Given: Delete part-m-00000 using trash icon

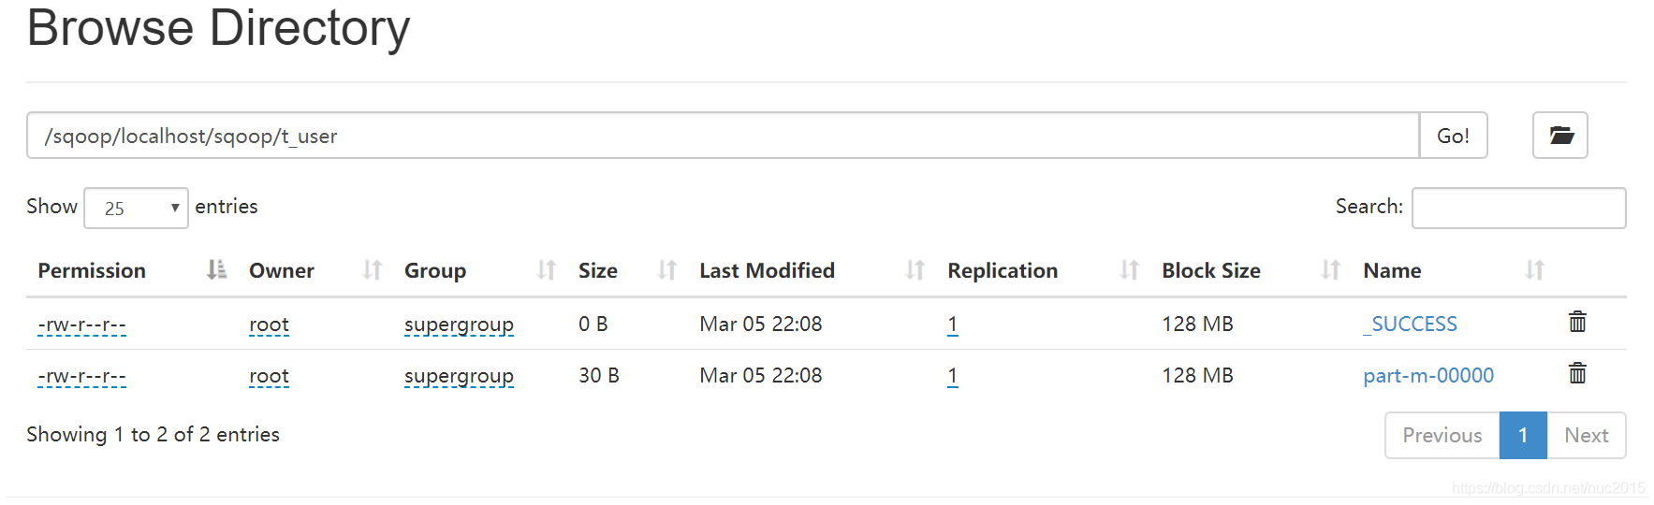Looking at the screenshot, I should (x=1577, y=373).
